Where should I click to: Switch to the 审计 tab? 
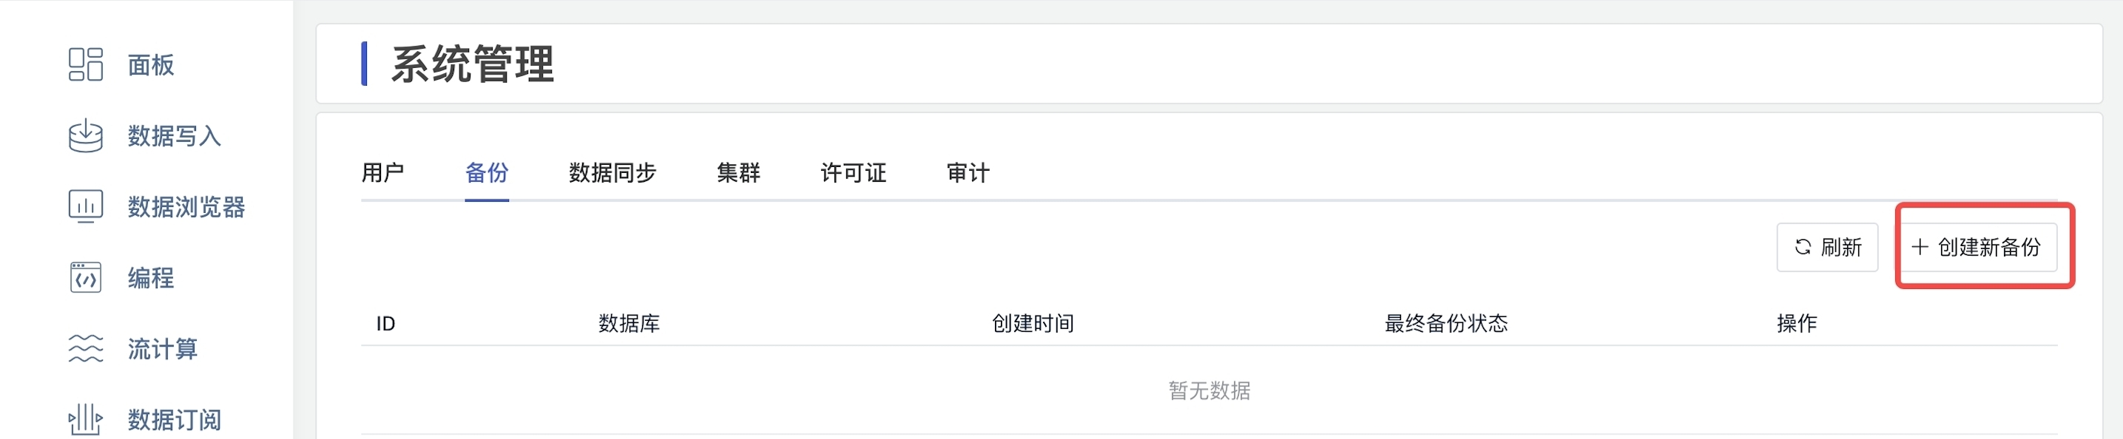tap(968, 173)
